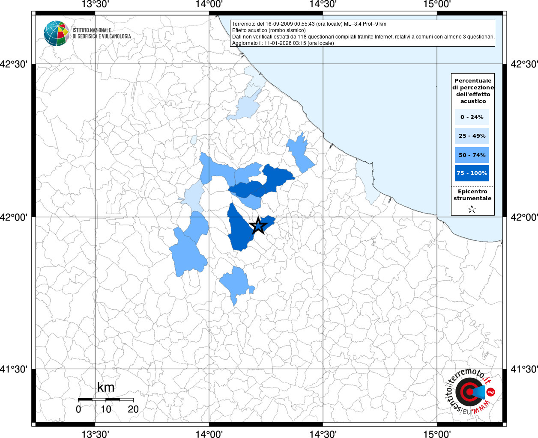This screenshot has width=538, height=438.
Task: Click the scale bar value 10
Action: [106, 409]
